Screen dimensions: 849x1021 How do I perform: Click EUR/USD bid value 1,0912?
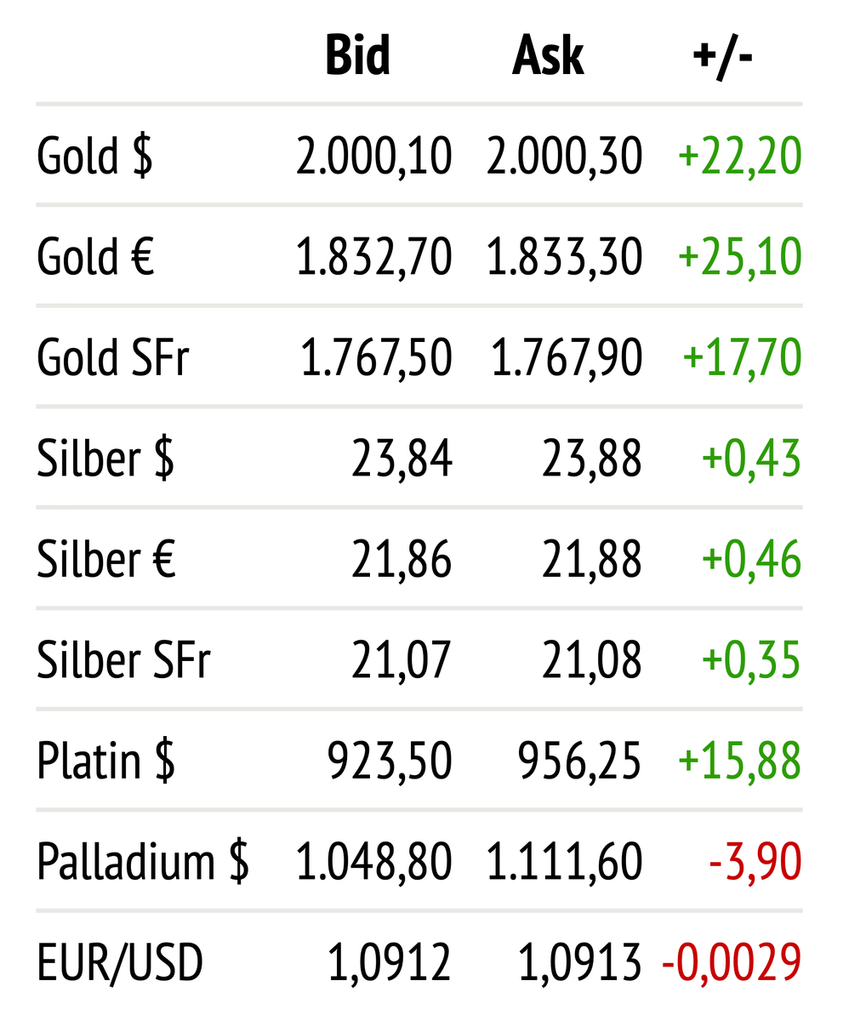coord(390,962)
